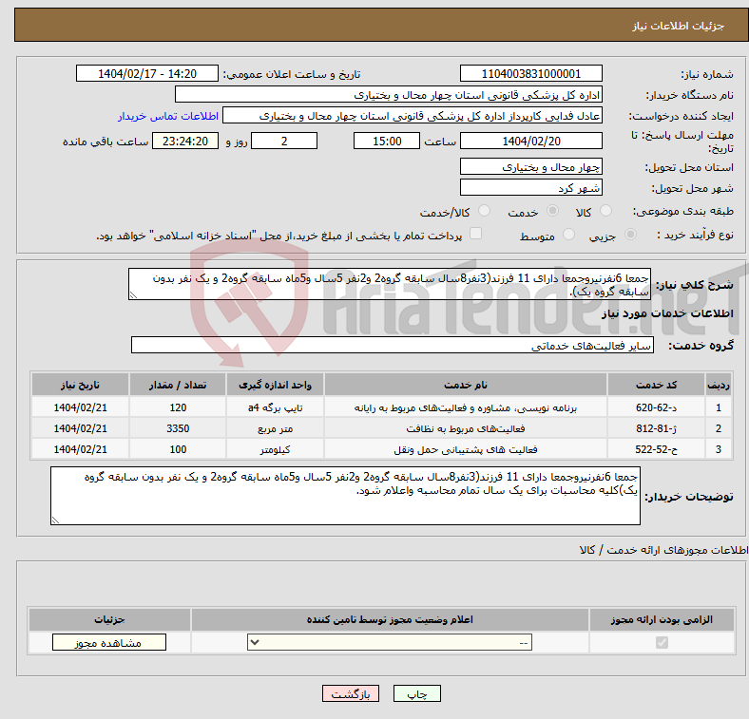
Task: Click the برنامه نویسی، مشاوره service name
Action: 466,407
